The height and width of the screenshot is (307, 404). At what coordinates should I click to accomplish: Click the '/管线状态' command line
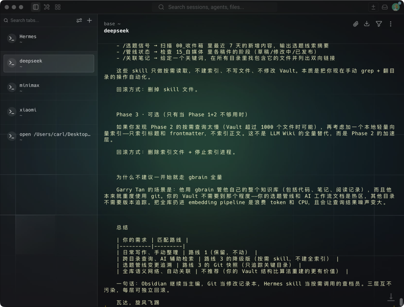tap(217, 52)
